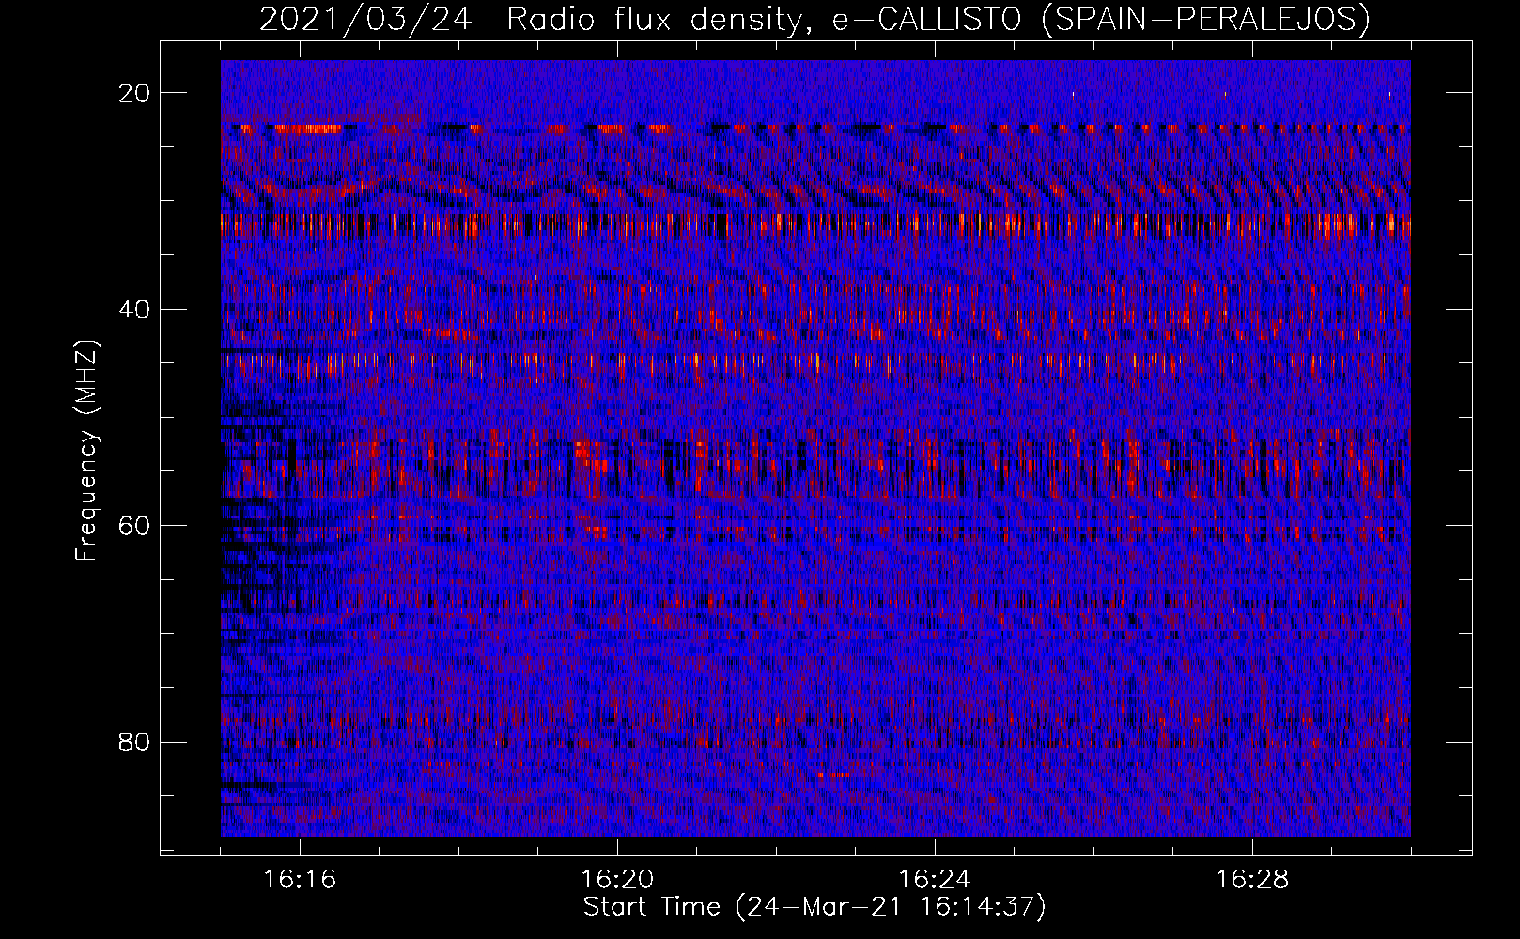Click the station name '(SPAIN-PERALEJOS)' in the title
Image resolution: width=1520 pixels, height=939 pixels.
coord(1205,20)
